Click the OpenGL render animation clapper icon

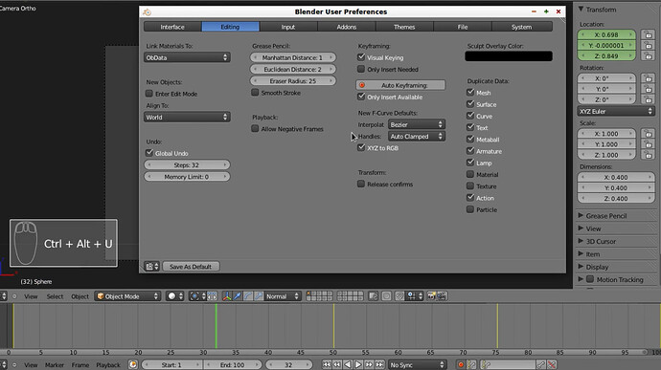point(442,296)
